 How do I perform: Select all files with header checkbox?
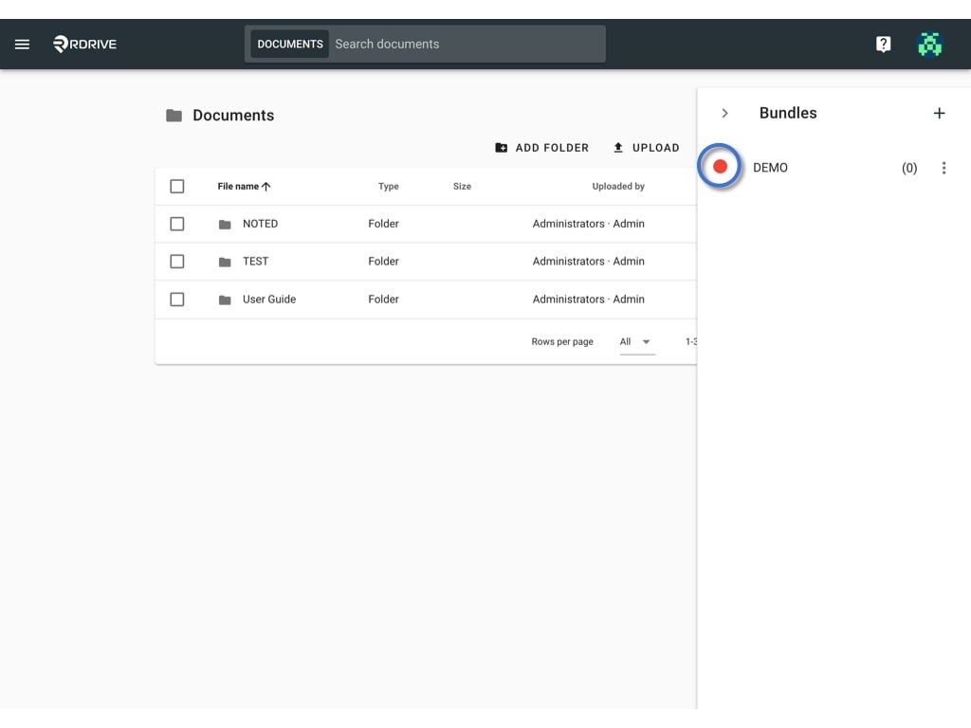click(177, 187)
